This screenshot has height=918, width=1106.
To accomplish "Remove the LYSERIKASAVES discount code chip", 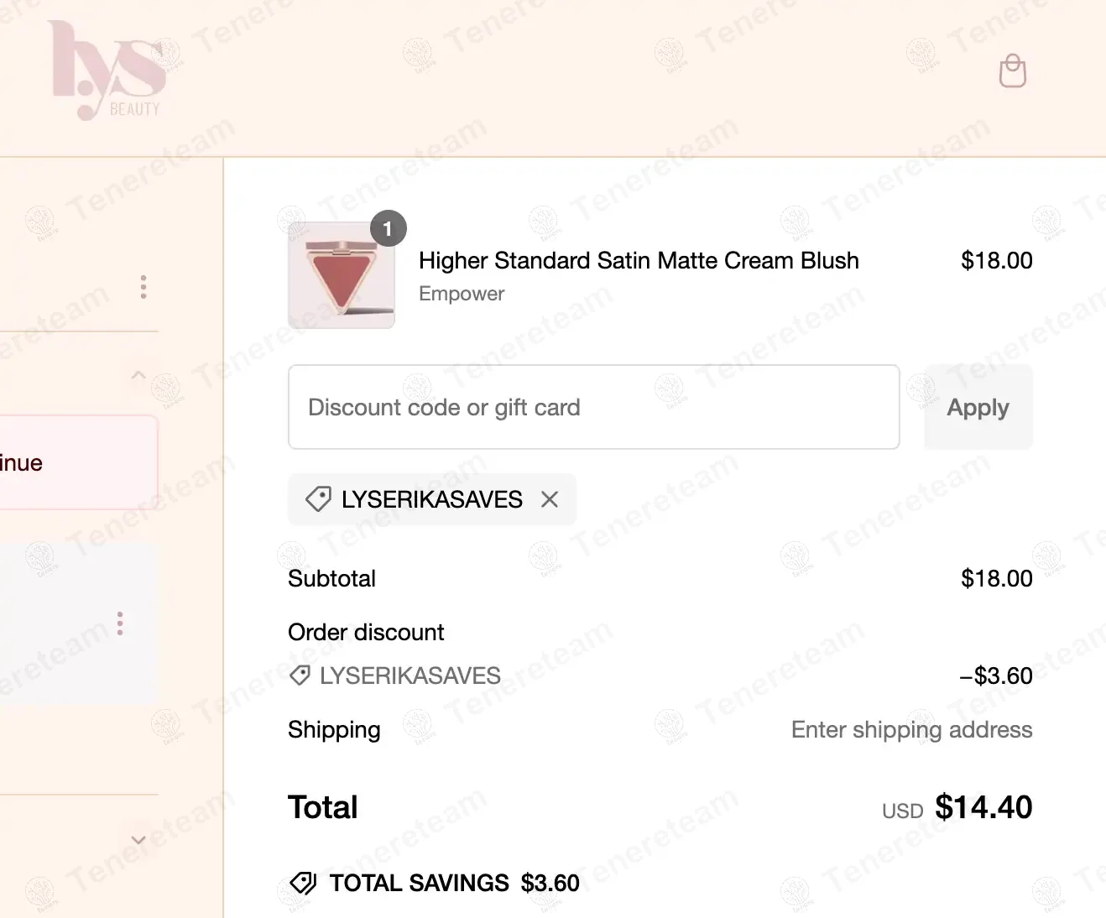I will tap(550, 499).
